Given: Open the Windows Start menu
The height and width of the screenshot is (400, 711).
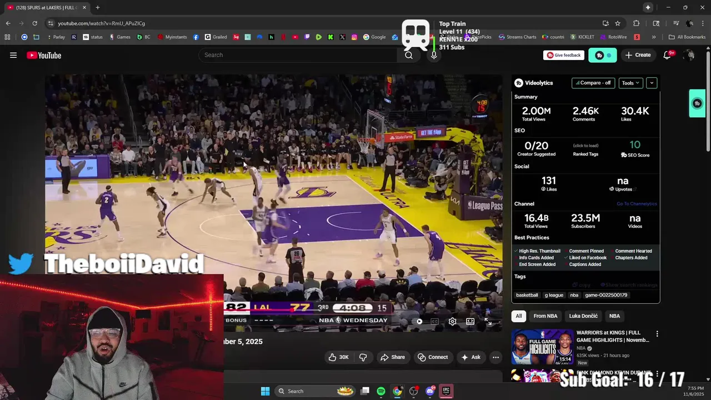Looking at the screenshot, I should click(x=265, y=391).
